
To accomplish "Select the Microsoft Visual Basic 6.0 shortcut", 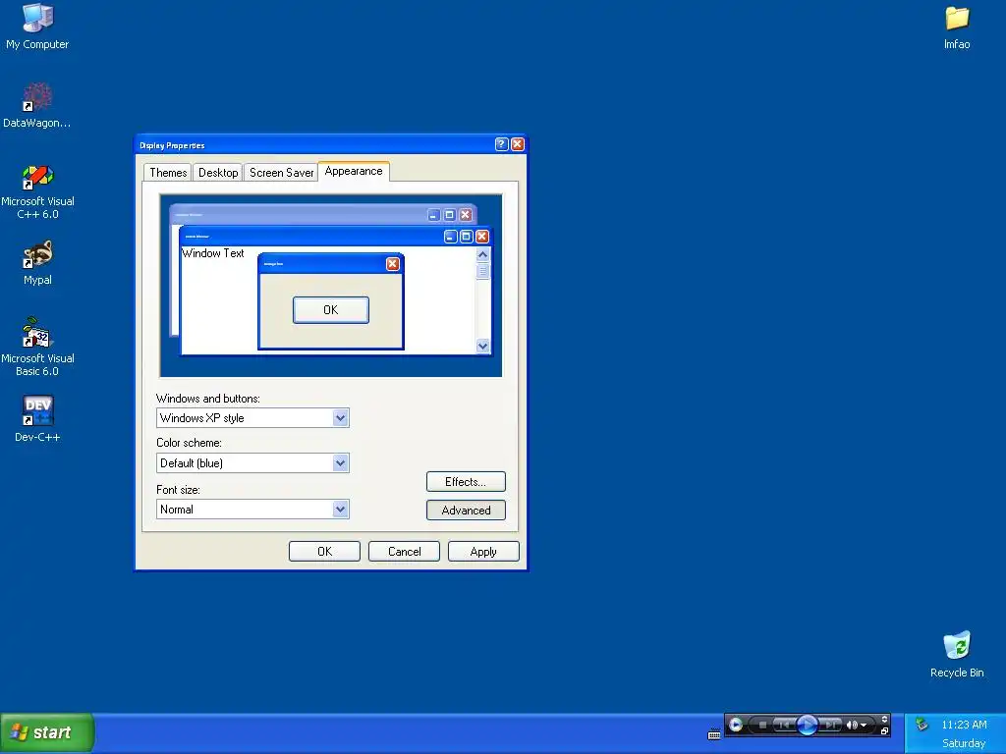I will click(37, 347).
